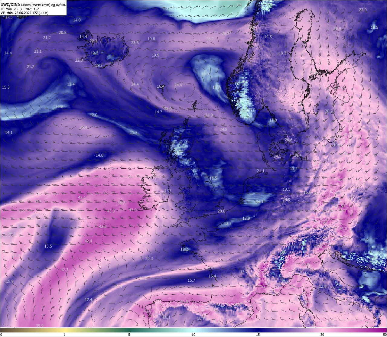Click the 13.2 value on the map
Viewport: 387px width, 337px height.
(x=294, y=169)
